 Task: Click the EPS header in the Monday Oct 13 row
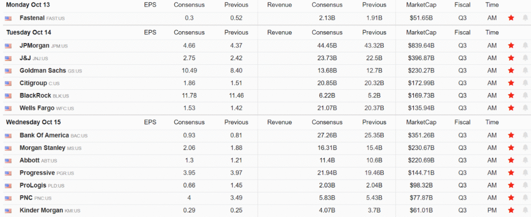point(150,5)
